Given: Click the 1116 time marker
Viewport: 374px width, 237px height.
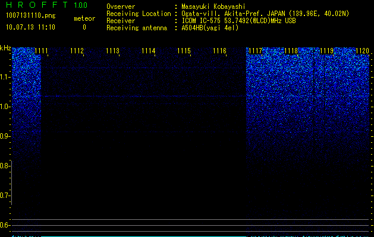Looking at the screenshot, I should pos(219,51).
